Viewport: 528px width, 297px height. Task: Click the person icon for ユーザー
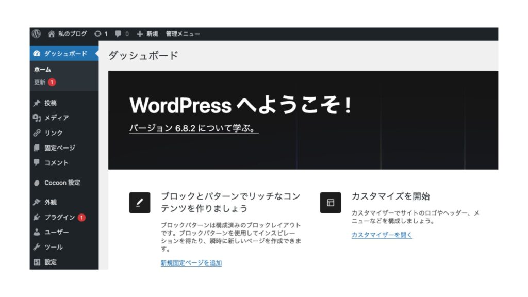point(37,232)
